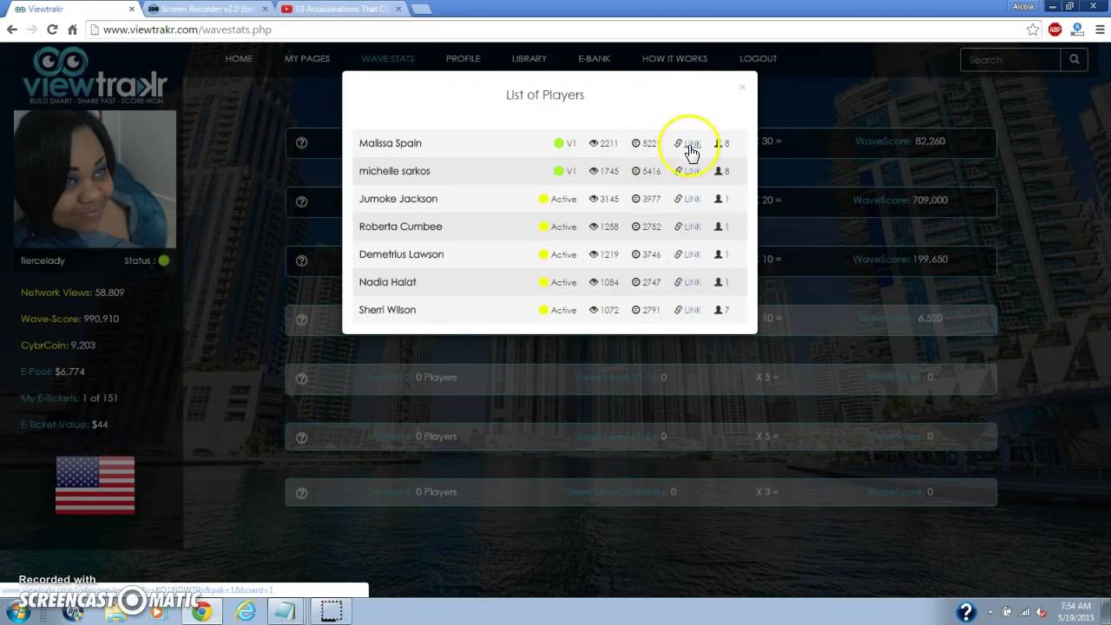Switch to Screen Recorder v2.0 tab
Image resolution: width=1111 pixels, height=625 pixels.
pos(208,9)
